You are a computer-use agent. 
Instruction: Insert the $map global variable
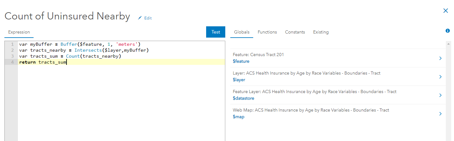click(x=238, y=117)
